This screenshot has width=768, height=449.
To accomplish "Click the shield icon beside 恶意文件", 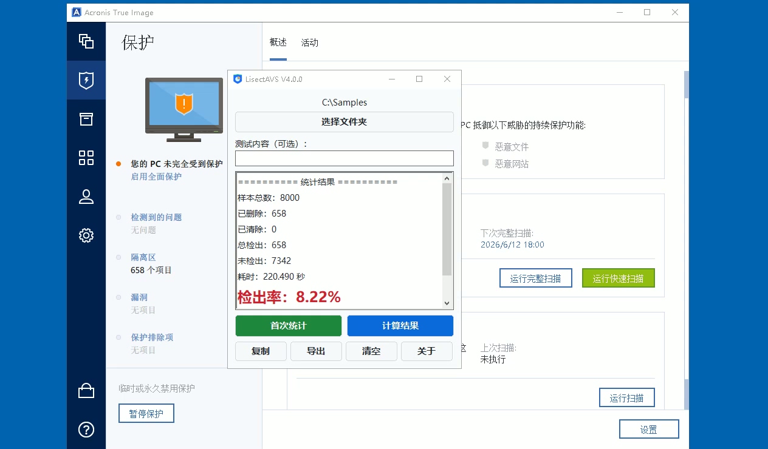I will pyautogui.click(x=485, y=146).
